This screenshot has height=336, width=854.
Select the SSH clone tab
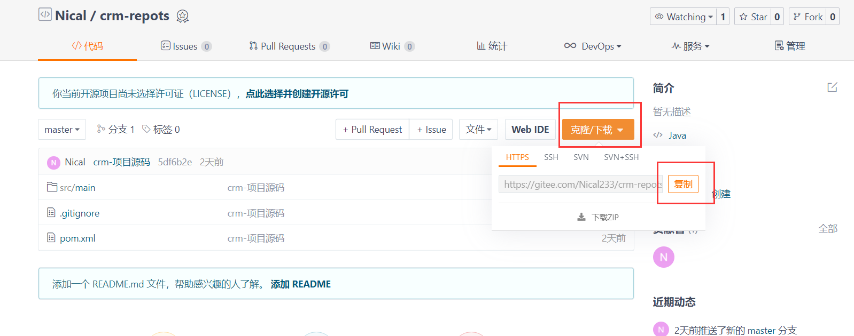(x=551, y=157)
